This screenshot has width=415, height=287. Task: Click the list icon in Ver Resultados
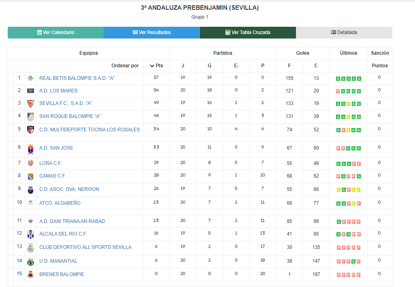tap(135, 32)
